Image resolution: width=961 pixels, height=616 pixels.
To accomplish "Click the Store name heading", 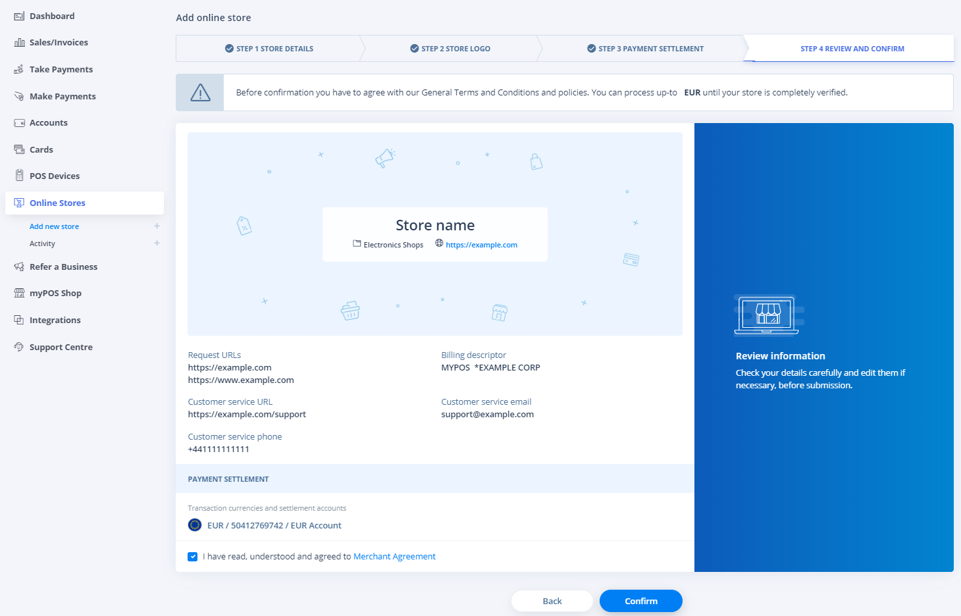I will 435,225.
